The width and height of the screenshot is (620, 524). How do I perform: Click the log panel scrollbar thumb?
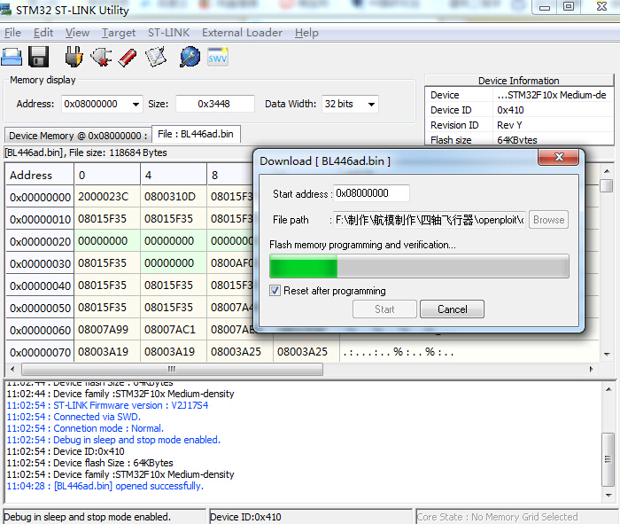(608, 459)
